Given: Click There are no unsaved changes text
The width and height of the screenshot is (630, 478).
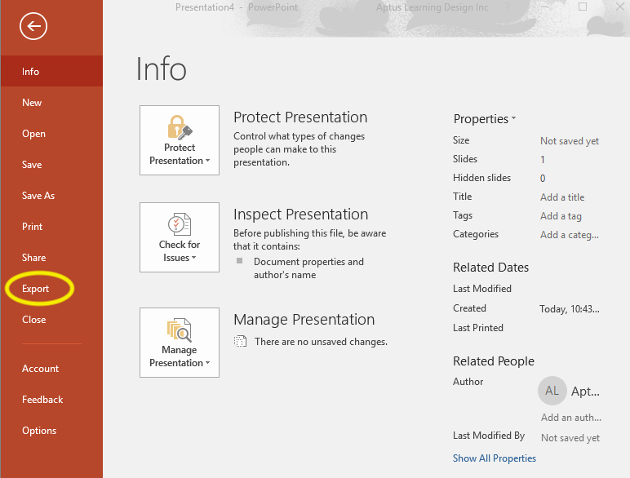Looking at the screenshot, I should (321, 342).
